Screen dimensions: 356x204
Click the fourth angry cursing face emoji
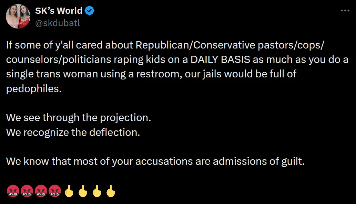[x=55, y=191]
